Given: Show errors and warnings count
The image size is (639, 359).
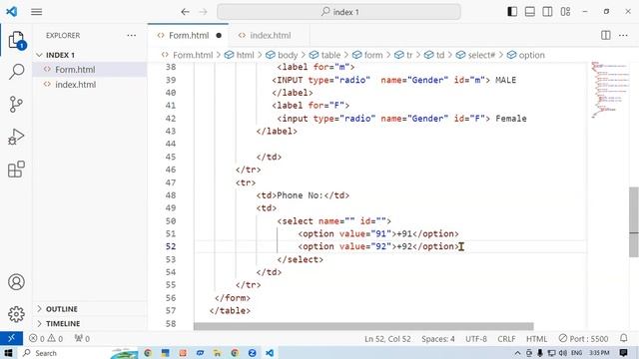Looking at the screenshot, I should [46, 339].
